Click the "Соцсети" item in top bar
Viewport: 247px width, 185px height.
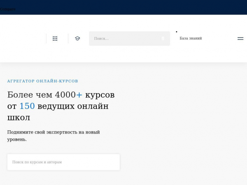(8, 9)
